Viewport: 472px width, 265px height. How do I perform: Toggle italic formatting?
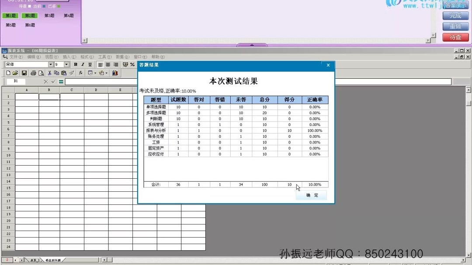83,64
